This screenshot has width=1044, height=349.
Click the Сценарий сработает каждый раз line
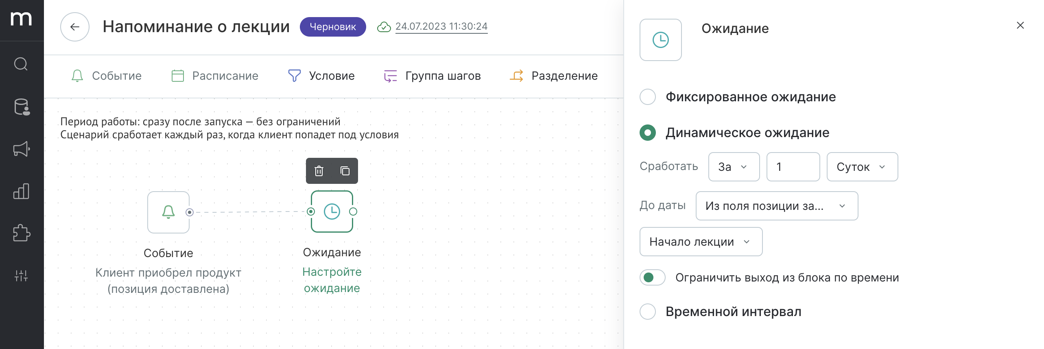pos(229,135)
